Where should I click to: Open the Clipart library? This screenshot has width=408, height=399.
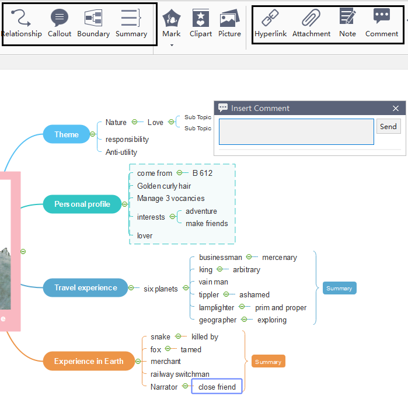[x=201, y=23]
